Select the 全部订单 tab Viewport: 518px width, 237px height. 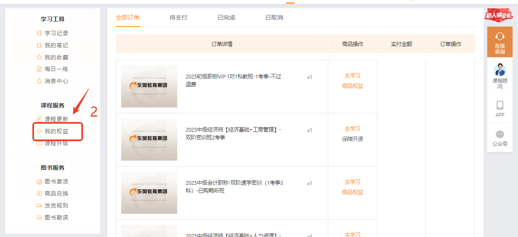point(127,17)
